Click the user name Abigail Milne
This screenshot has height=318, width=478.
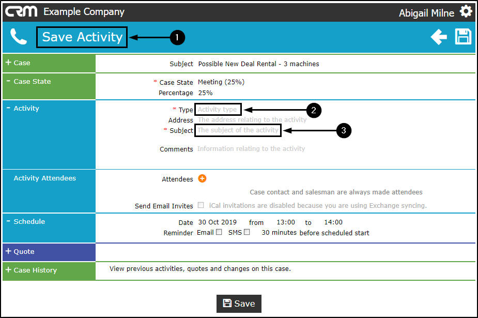click(426, 13)
